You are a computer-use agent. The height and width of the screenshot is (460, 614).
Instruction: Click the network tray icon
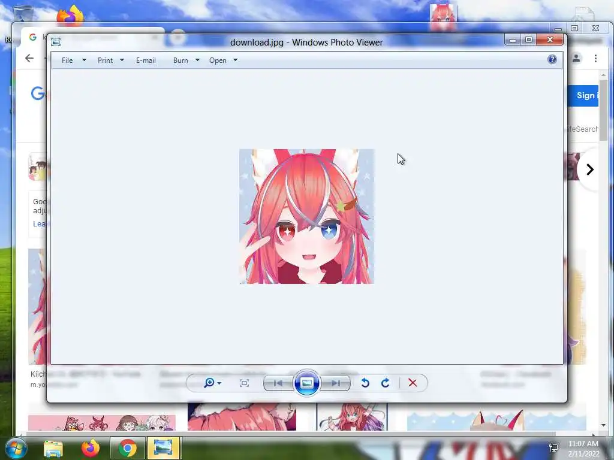pos(553,448)
